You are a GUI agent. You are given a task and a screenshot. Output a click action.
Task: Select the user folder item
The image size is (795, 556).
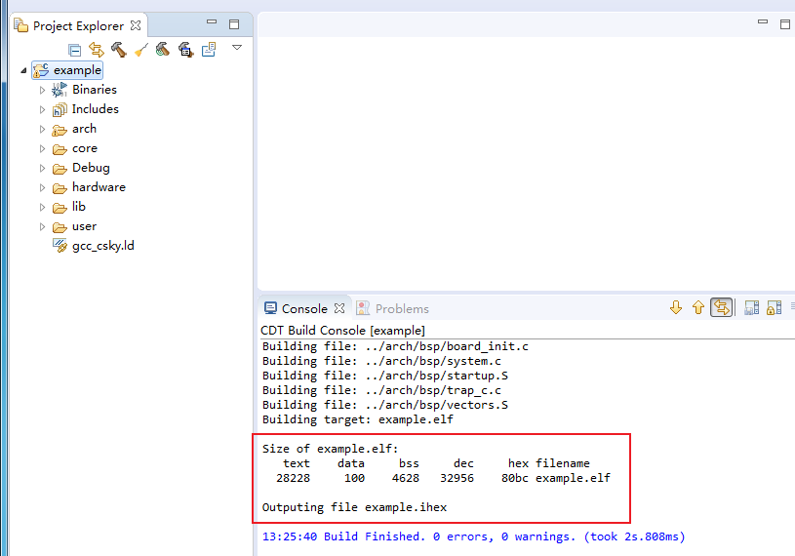pyautogui.click(x=84, y=226)
